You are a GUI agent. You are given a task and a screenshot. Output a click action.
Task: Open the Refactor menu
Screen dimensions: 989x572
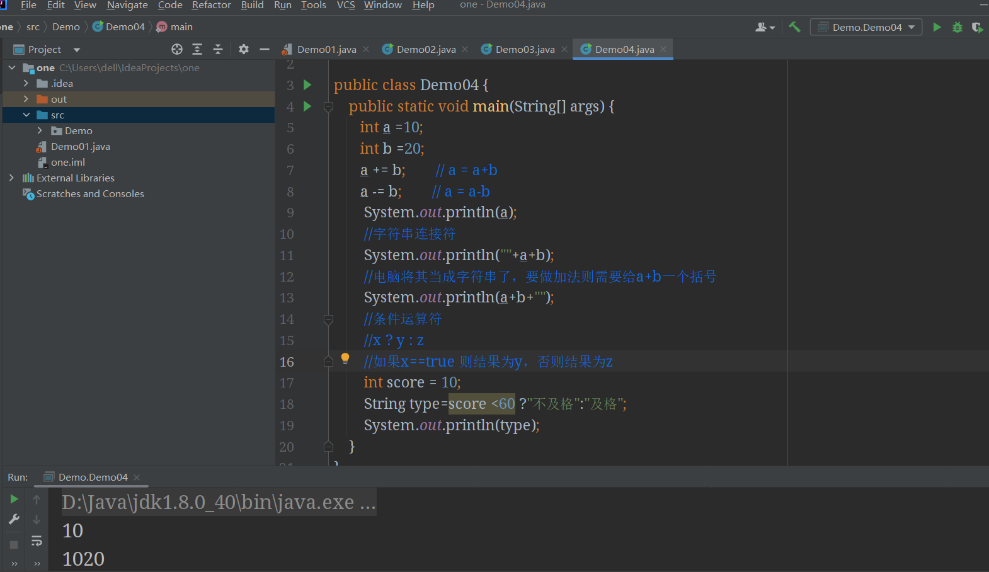(x=212, y=5)
